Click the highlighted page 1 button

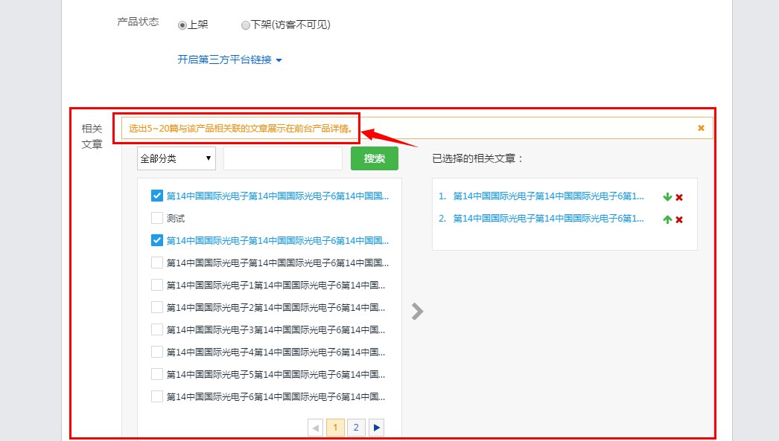[x=336, y=427]
